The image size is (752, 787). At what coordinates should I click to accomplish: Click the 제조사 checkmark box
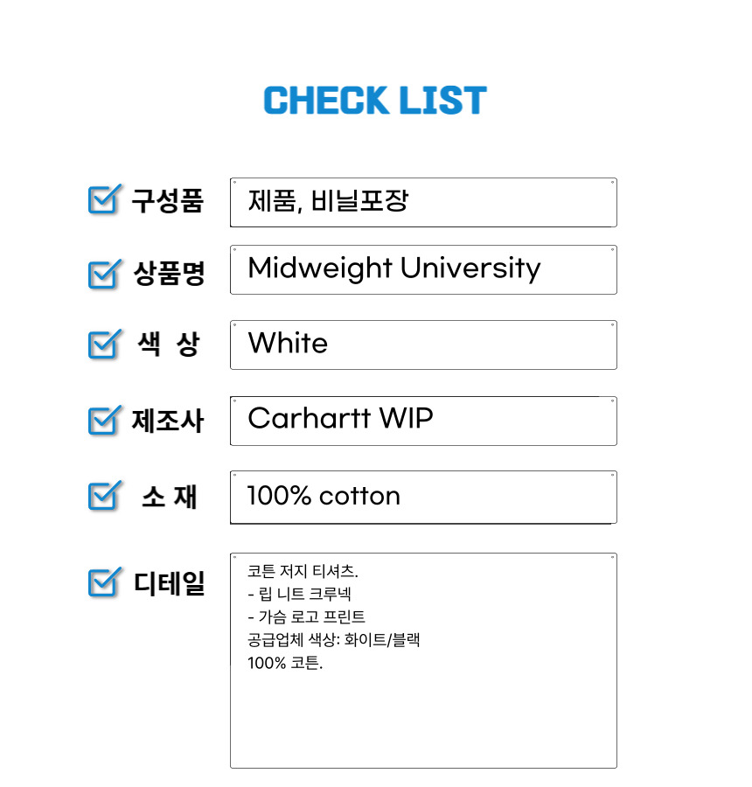(101, 421)
